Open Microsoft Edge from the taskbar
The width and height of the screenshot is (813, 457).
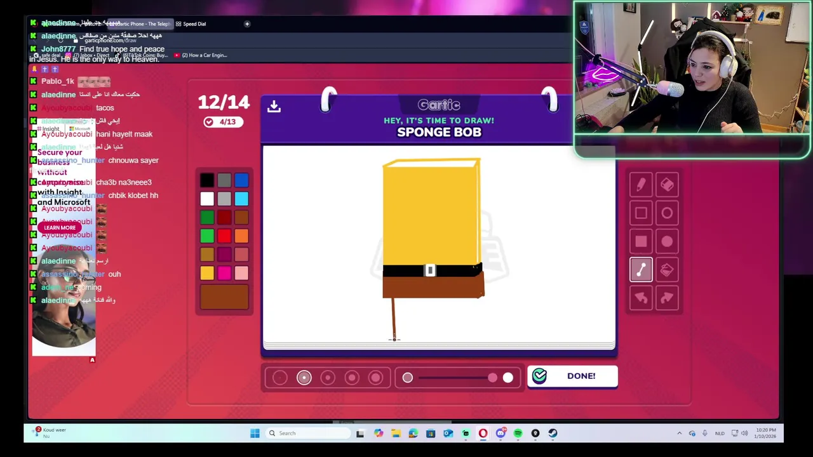pos(413,434)
